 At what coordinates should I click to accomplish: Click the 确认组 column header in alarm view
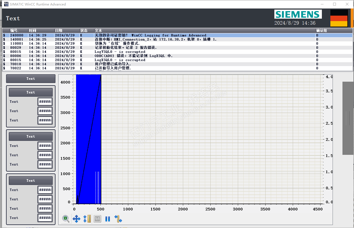tap(334, 30)
